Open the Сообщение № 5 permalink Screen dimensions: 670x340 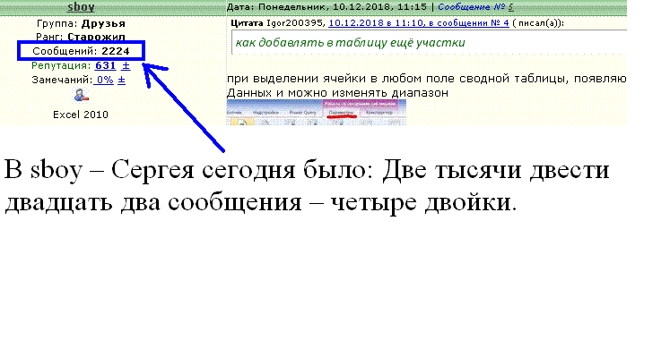coord(475,7)
